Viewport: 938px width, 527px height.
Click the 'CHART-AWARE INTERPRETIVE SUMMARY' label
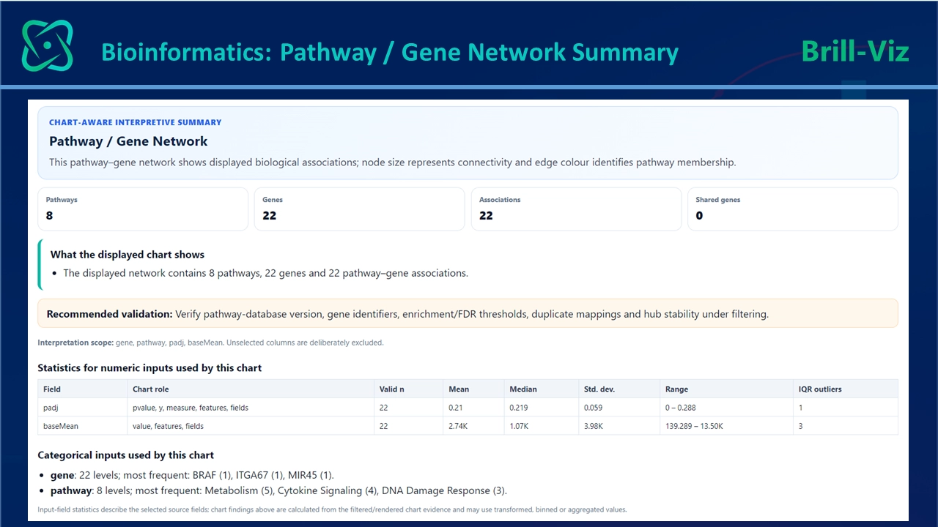tap(136, 122)
